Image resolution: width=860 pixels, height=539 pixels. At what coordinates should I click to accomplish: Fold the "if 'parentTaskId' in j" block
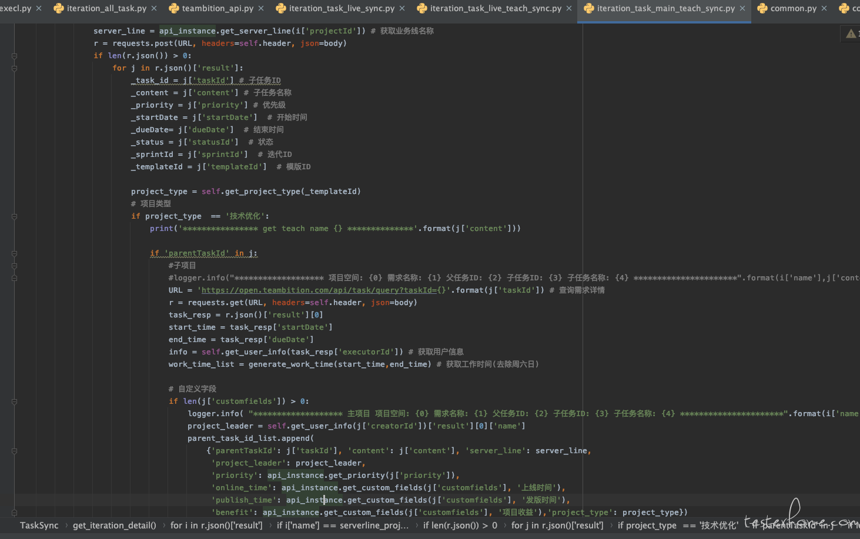tap(14, 253)
